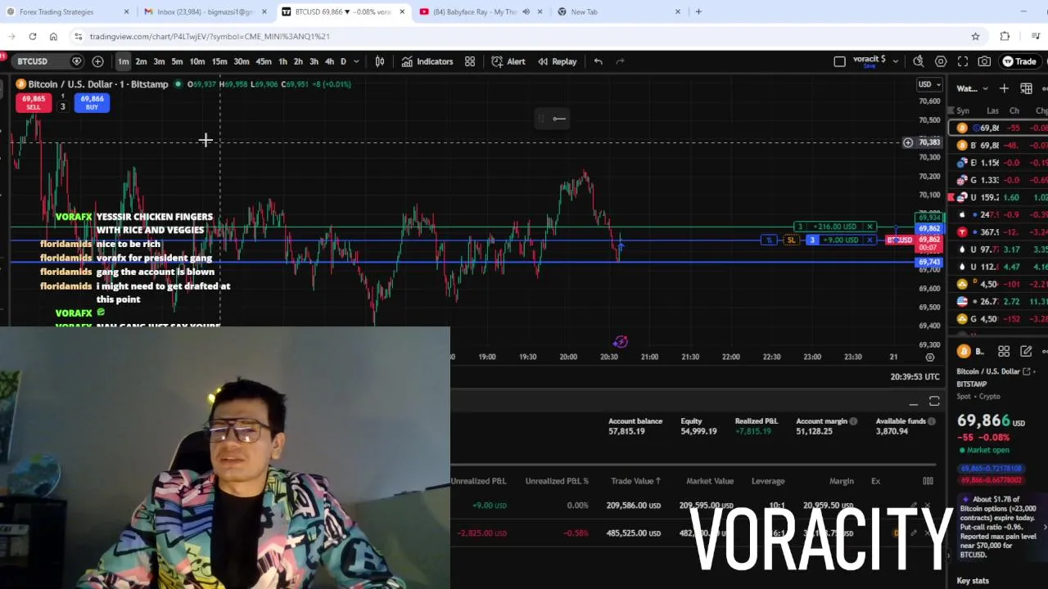Redo the chart action
This screenshot has height=589, width=1048.
point(620,61)
